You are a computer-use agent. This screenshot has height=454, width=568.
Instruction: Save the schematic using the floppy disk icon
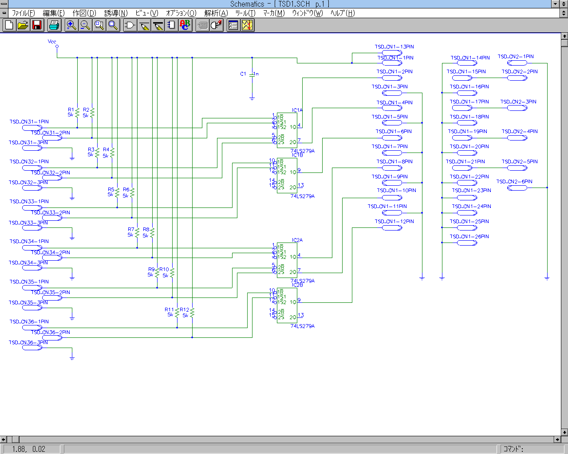click(37, 25)
